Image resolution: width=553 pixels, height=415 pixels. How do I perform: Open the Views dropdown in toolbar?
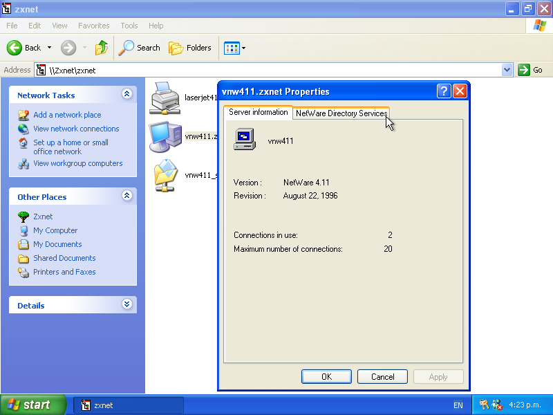tap(234, 48)
